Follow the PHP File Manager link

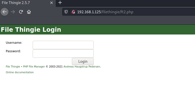(34, 66)
